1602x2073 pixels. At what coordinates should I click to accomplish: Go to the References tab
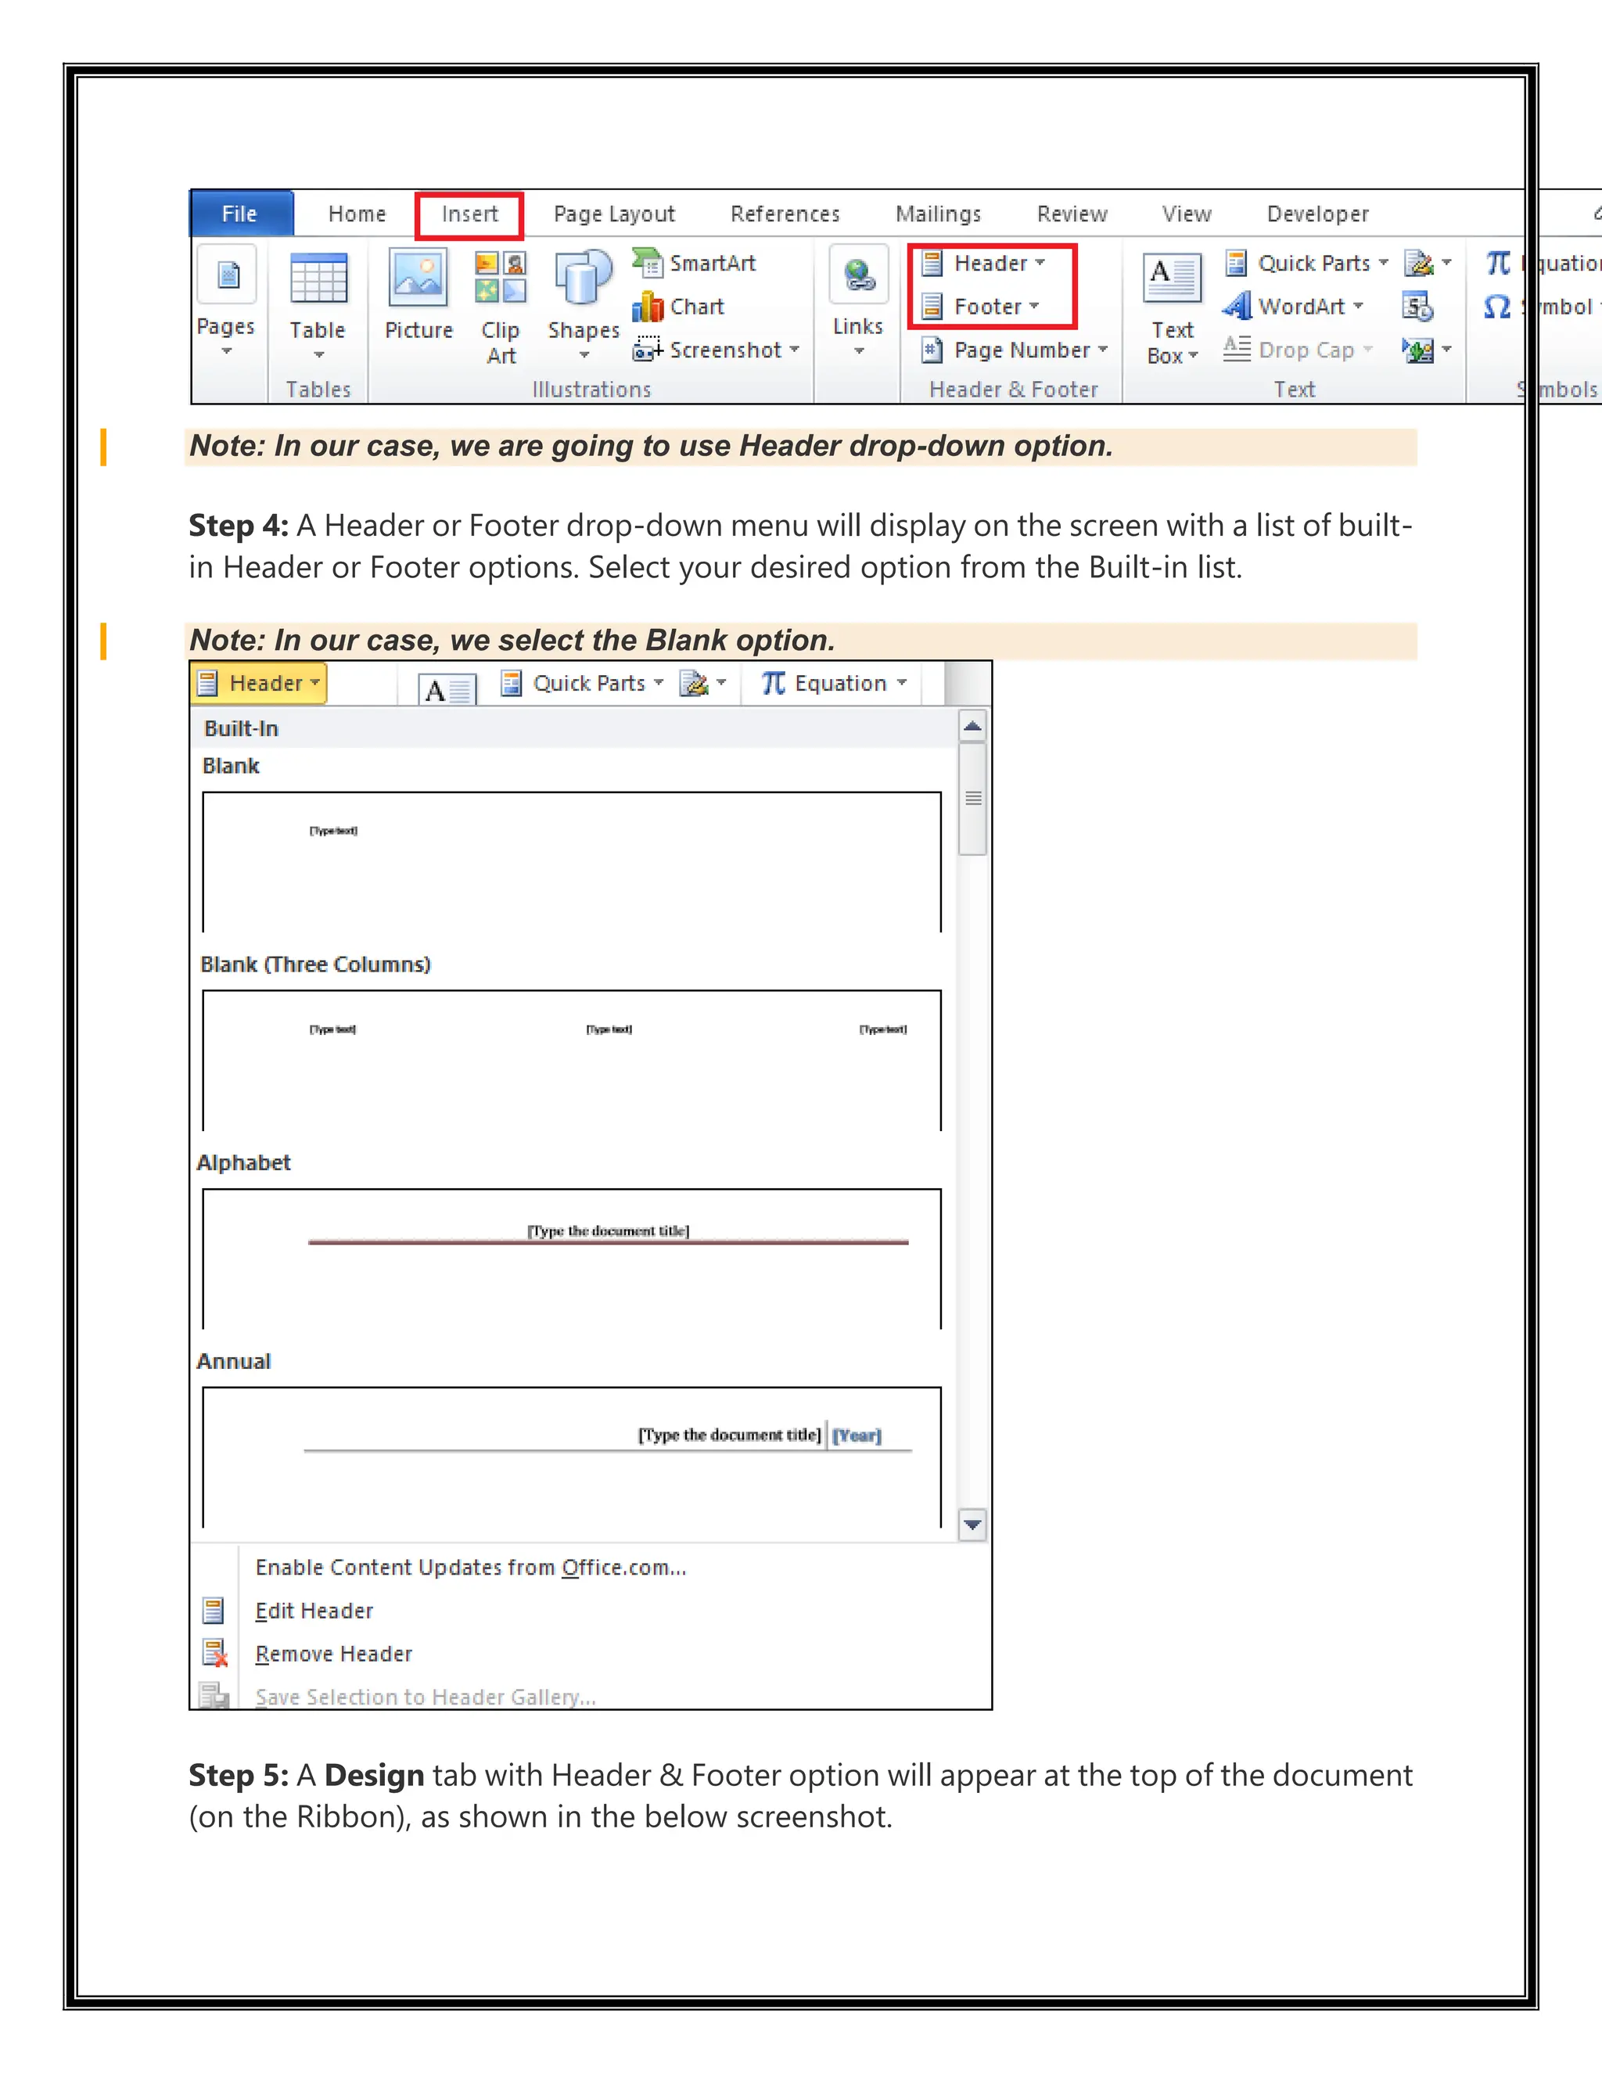tap(785, 214)
